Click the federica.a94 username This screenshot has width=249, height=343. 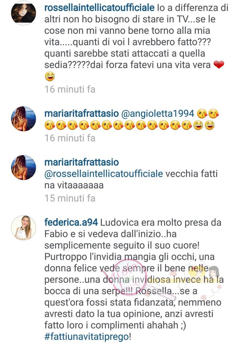tap(71, 222)
